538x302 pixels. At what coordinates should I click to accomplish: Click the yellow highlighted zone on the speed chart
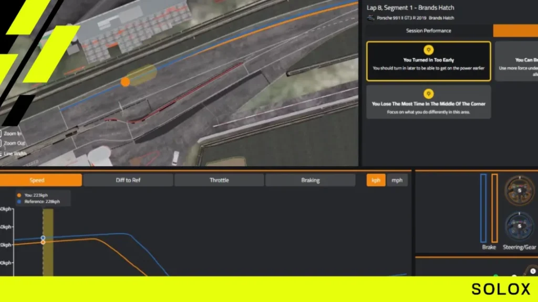click(48, 242)
